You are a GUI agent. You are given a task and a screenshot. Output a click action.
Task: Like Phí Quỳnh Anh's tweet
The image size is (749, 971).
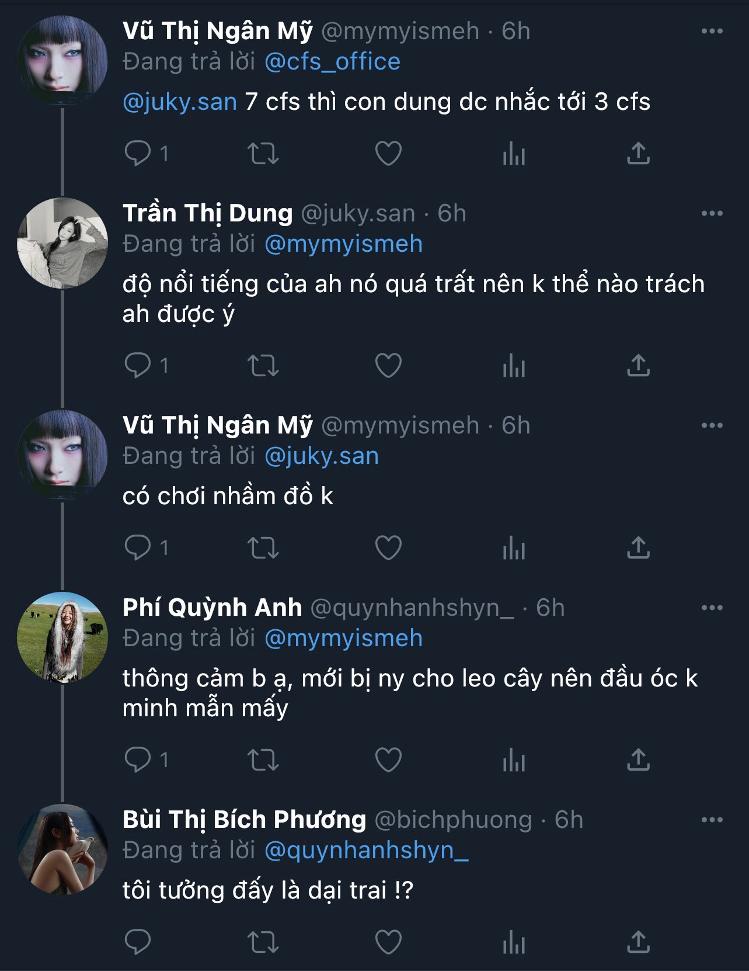click(x=388, y=760)
